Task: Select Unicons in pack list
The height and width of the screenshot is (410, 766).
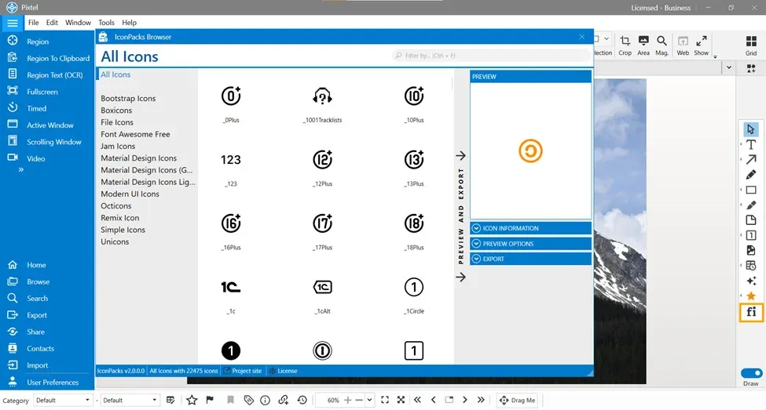Action: pos(115,241)
